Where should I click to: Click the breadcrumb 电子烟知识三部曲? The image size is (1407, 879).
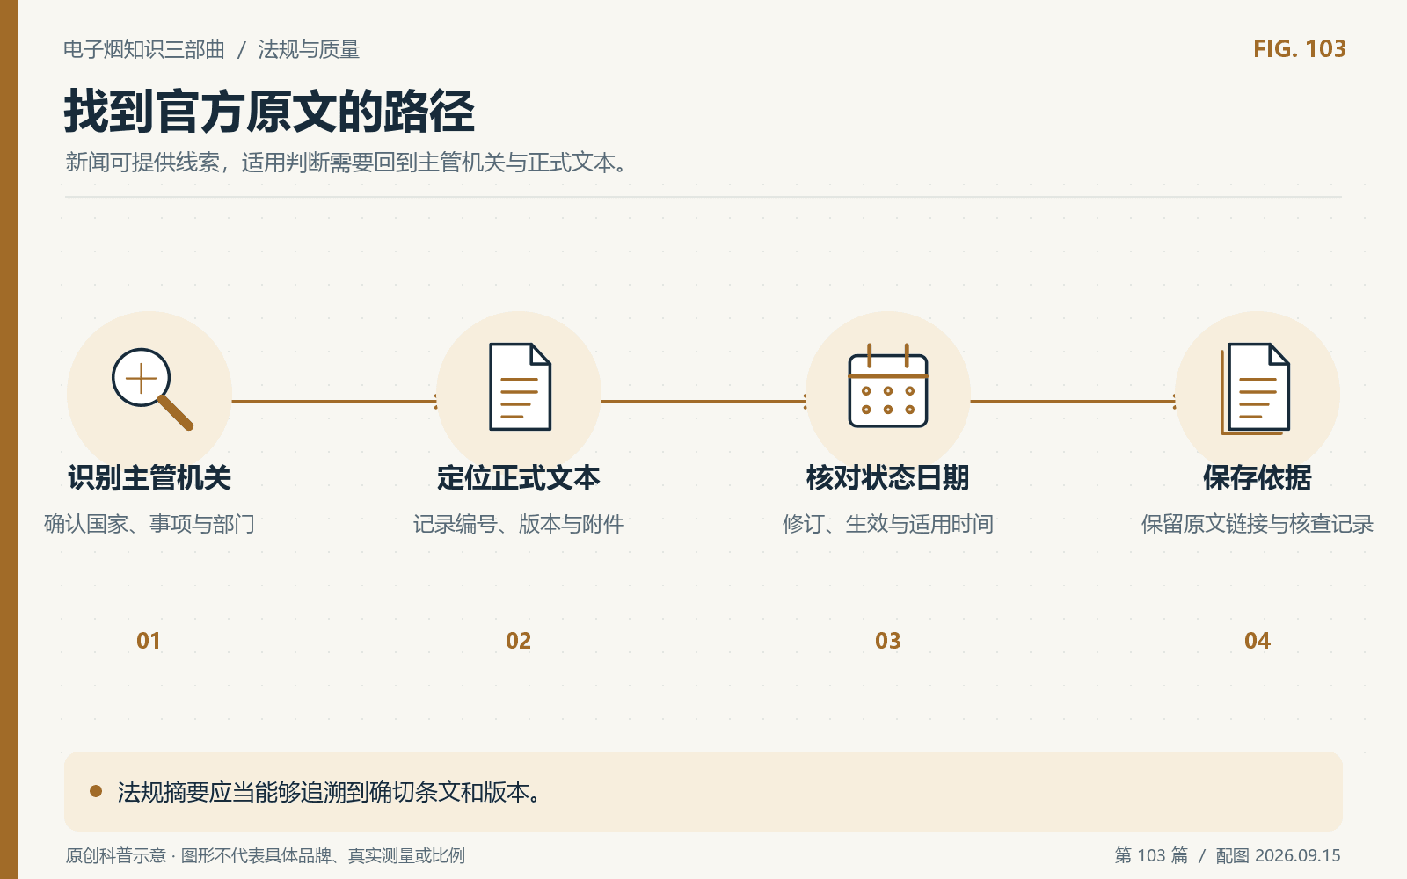click(144, 49)
